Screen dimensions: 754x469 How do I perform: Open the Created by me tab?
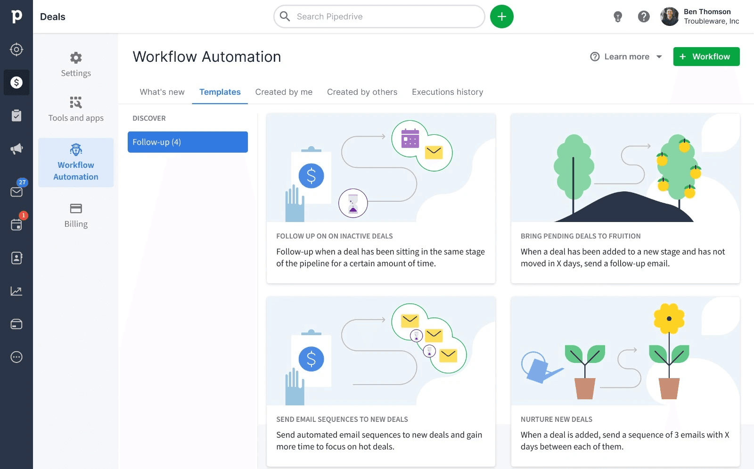[x=284, y=92]
